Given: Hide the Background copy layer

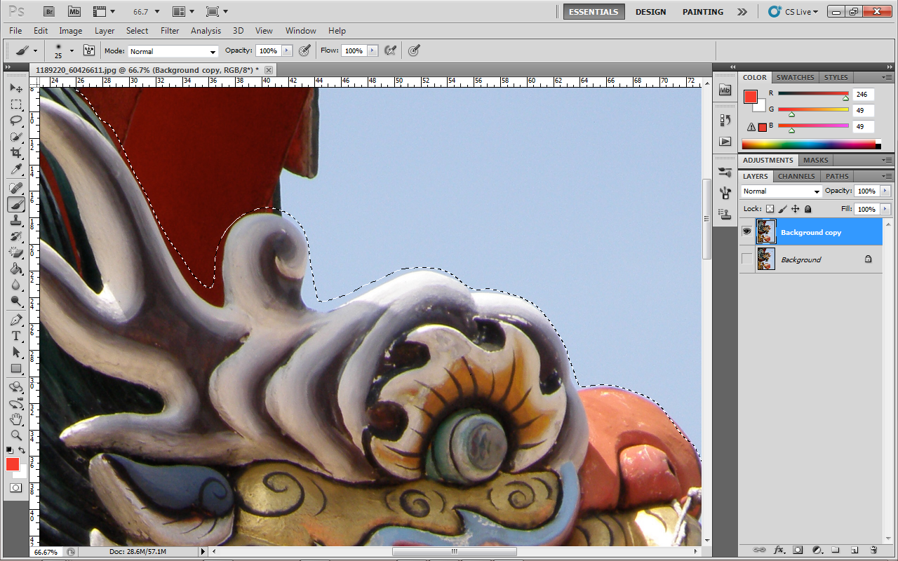Looking at the screenshot, I should [746, 231].
